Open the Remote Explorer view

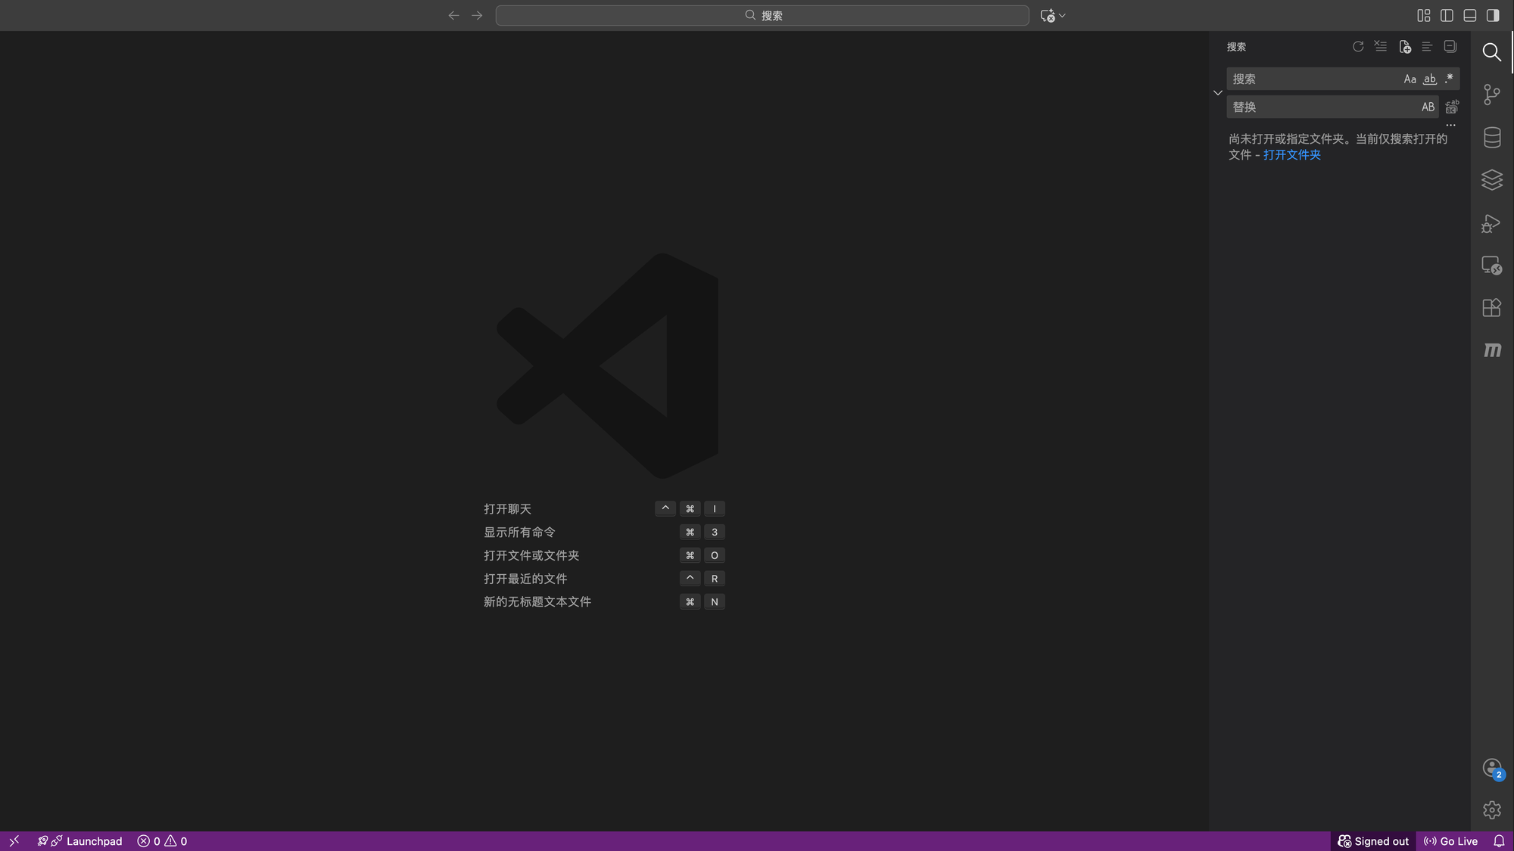coord(1491,266)
